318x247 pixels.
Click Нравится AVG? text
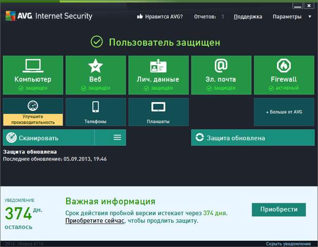click(x=164, y=16)
